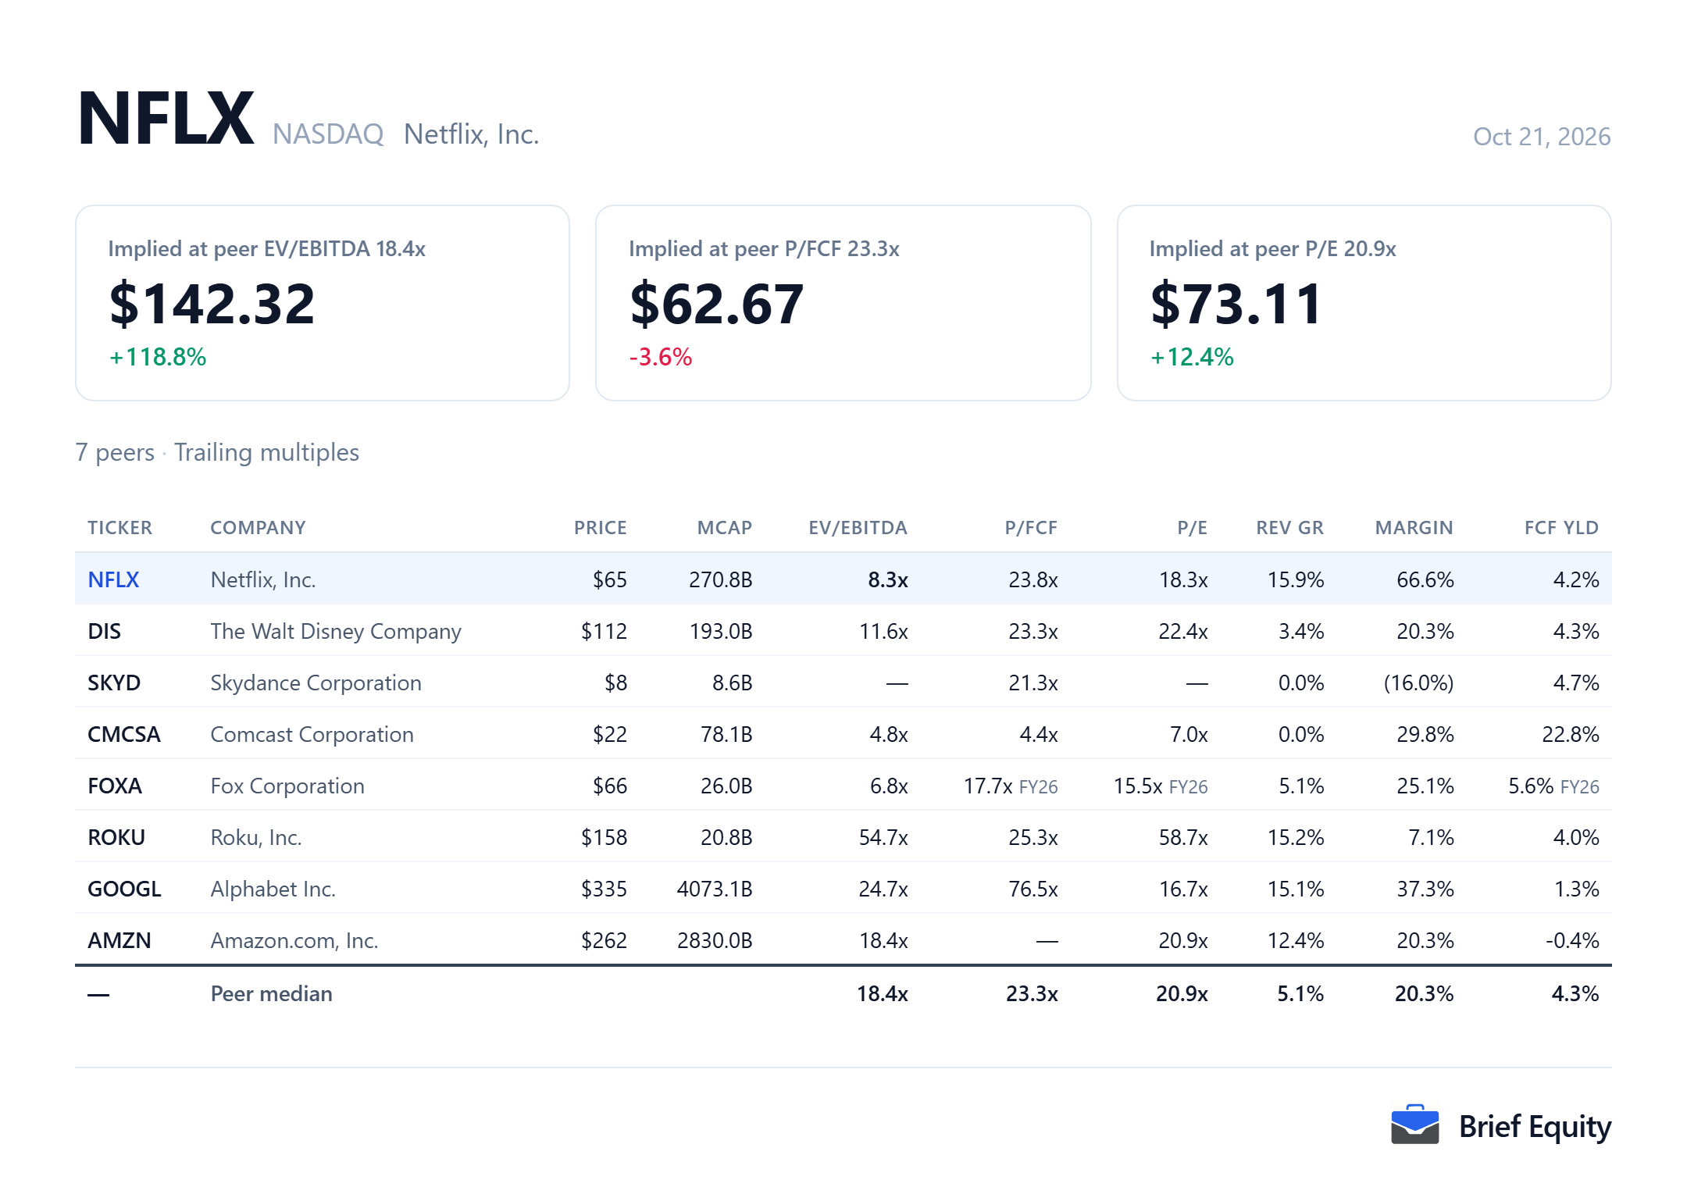Click the P/E column header
1687x1187 pixels.
click(x=1192, y=528)
